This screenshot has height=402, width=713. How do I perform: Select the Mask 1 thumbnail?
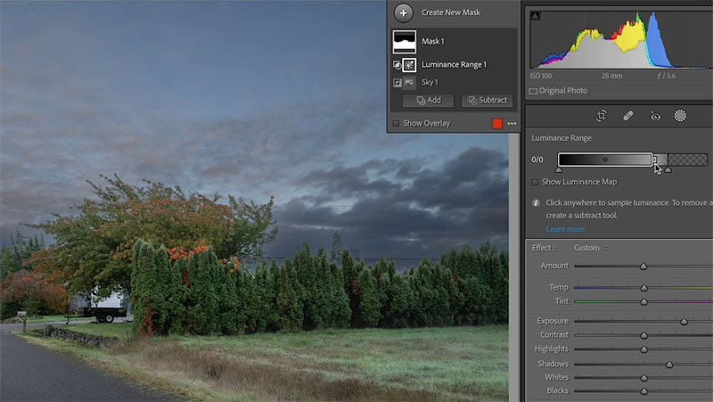pos(405,42)
